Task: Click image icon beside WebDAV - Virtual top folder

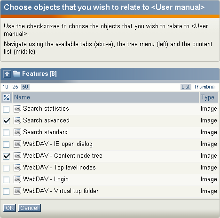Action: [x=17, y=191]
